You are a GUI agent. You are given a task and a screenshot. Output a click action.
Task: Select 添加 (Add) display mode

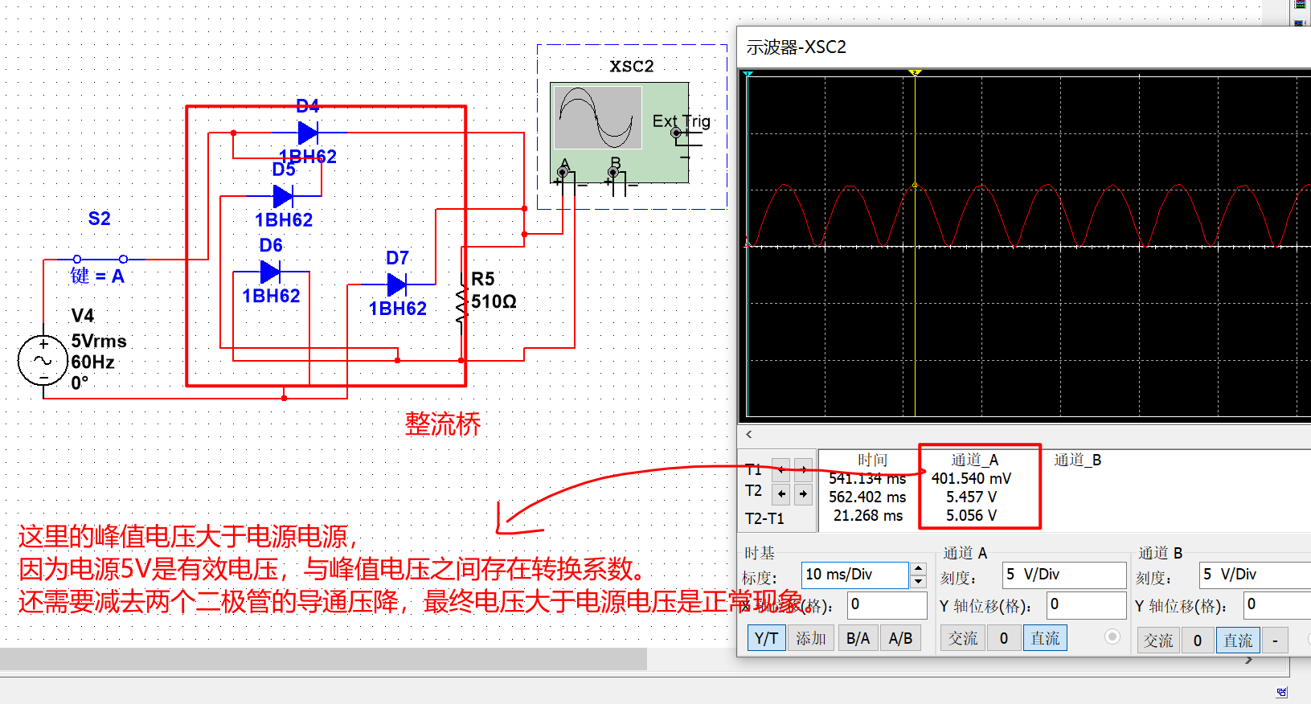811,638
